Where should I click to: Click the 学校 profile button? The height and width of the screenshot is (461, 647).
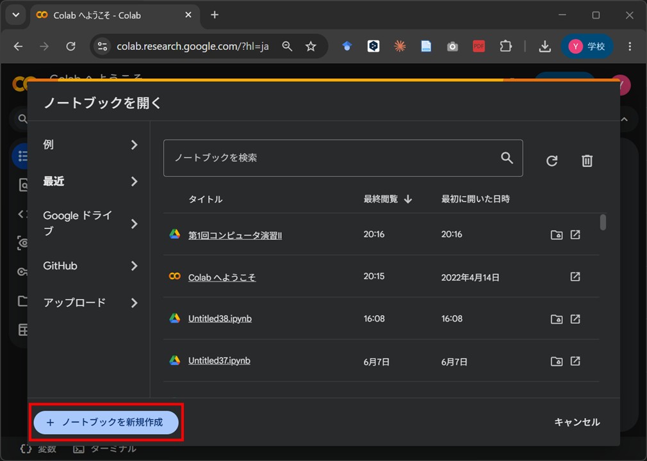coord(587,46)
